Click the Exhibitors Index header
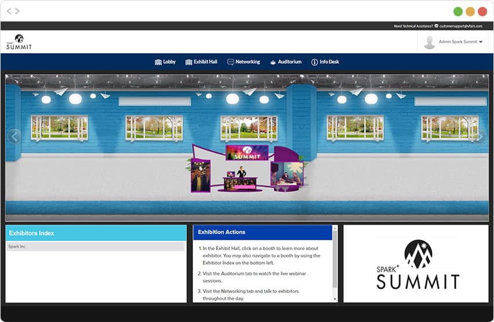494x322 pixels. [x=96, y=233]
